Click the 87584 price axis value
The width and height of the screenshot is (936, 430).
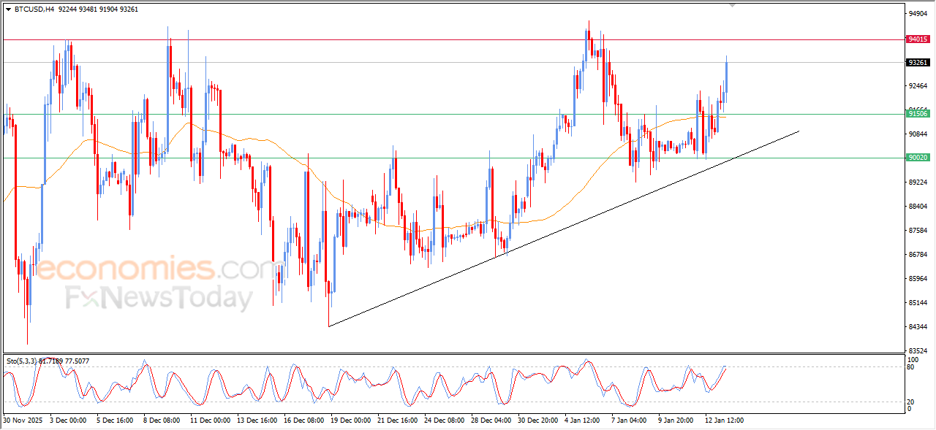[x=918, y=231]
